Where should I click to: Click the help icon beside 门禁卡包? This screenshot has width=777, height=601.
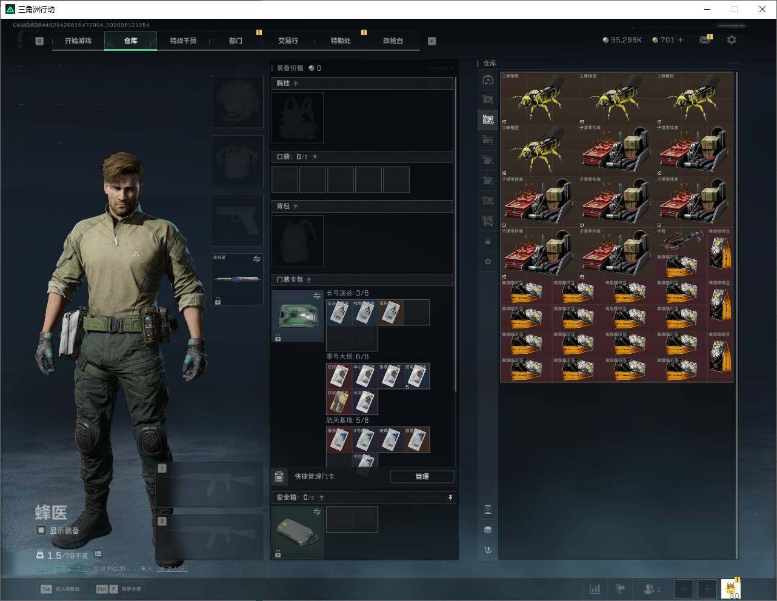309,280
